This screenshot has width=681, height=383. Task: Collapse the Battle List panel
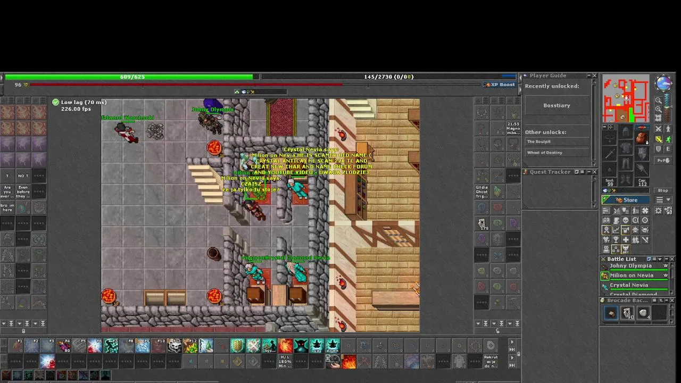click(x=666, y=259)
